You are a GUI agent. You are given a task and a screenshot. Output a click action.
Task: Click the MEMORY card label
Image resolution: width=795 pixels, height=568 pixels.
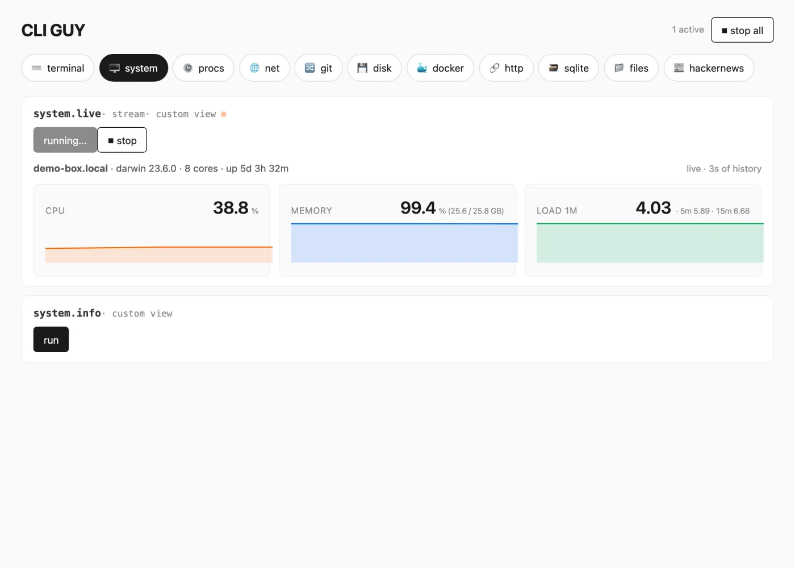click(311, 211)
